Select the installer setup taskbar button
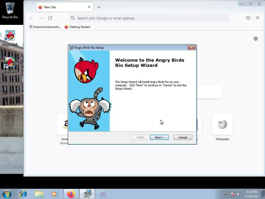 [87, 194]
